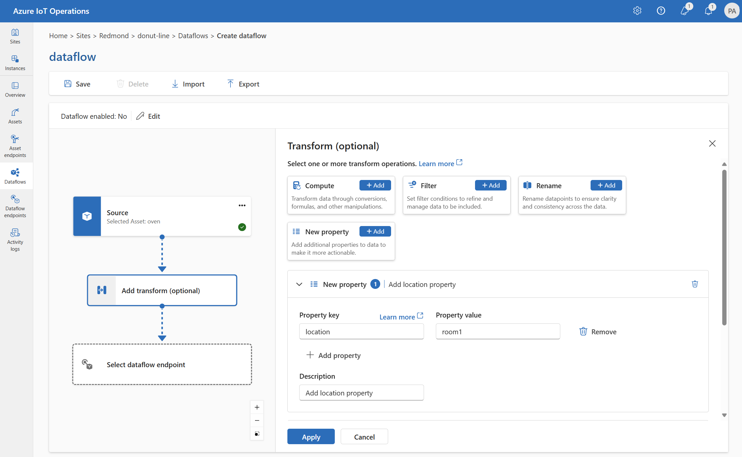Expand the Source asset oven node options
The image size is (742, 457).
pos(241,205)
